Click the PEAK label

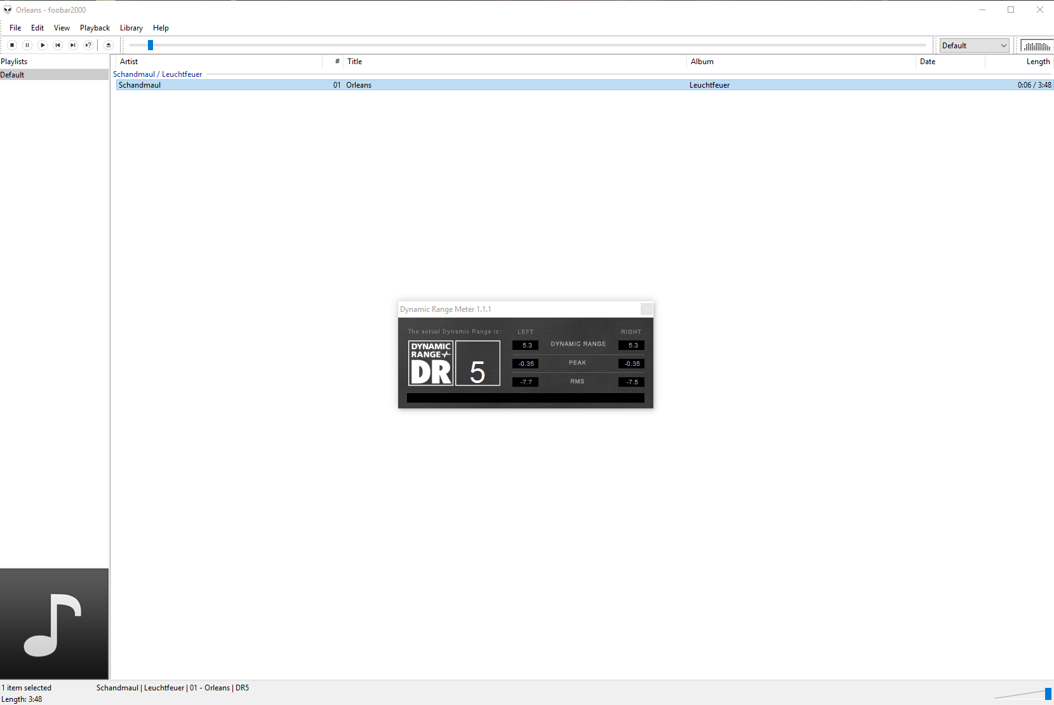click(x=577, y=363)
